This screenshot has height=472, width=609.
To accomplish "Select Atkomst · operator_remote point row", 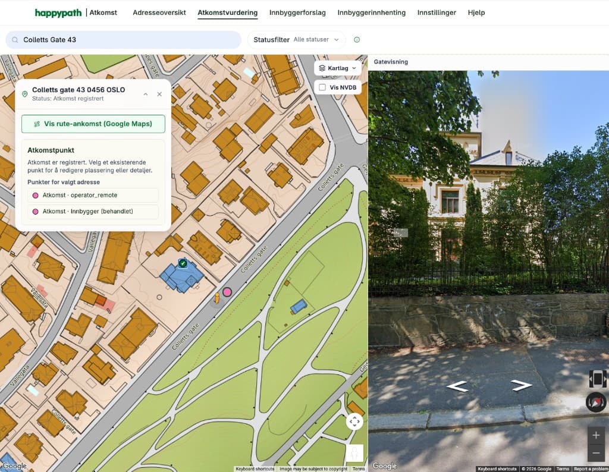I will tap(93, 195).
